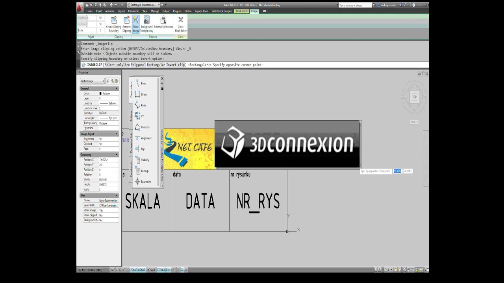Click the Width value field
Viewport: 504px width, 283px height.
coord(109,180)
